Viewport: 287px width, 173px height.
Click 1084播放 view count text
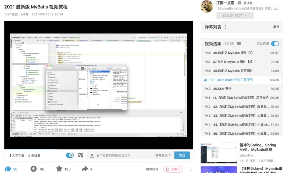coord(11,14)
